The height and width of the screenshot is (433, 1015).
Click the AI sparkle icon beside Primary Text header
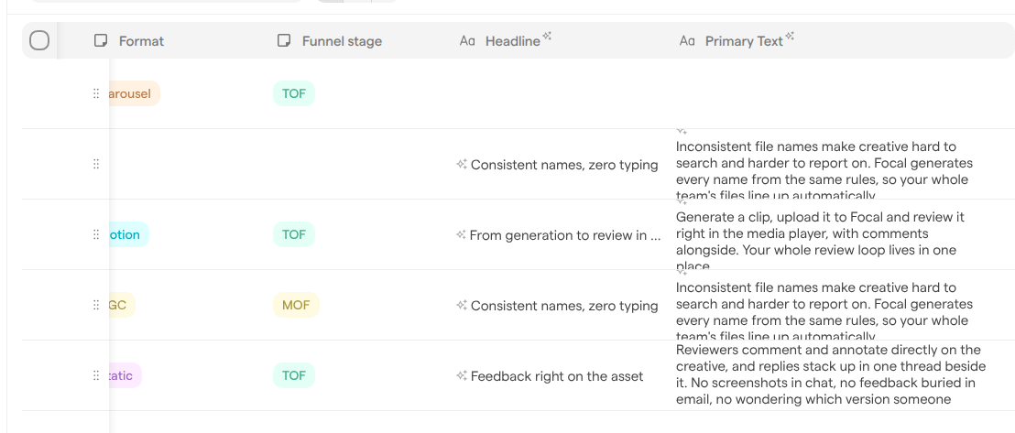pyautogui.click(x=790, y=37)
